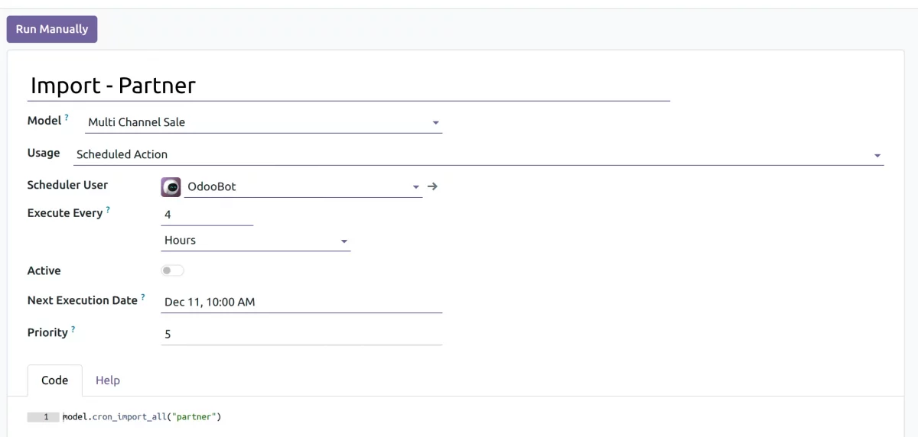Screen dimensions: 918x437
Task: Click the Run Manually button
Action: pyautogui.click(x=52, y=29)
